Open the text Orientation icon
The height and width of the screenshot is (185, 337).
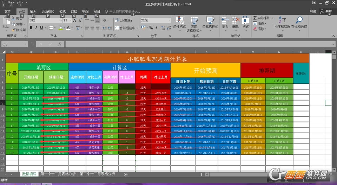[x=105, y=20]
